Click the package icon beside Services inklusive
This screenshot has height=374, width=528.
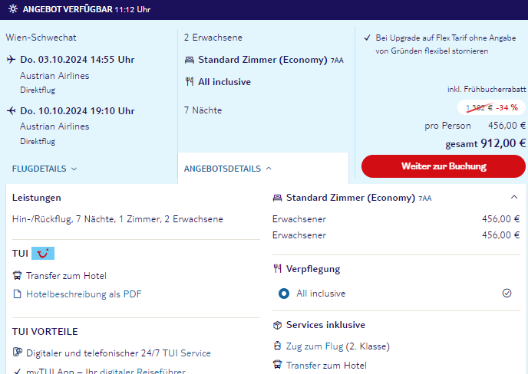(x=277, y=325)
